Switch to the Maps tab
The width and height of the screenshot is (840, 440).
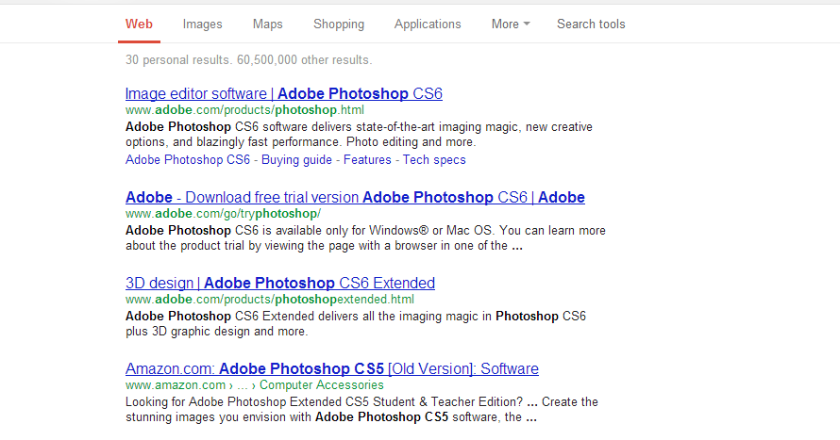[267, 24]
